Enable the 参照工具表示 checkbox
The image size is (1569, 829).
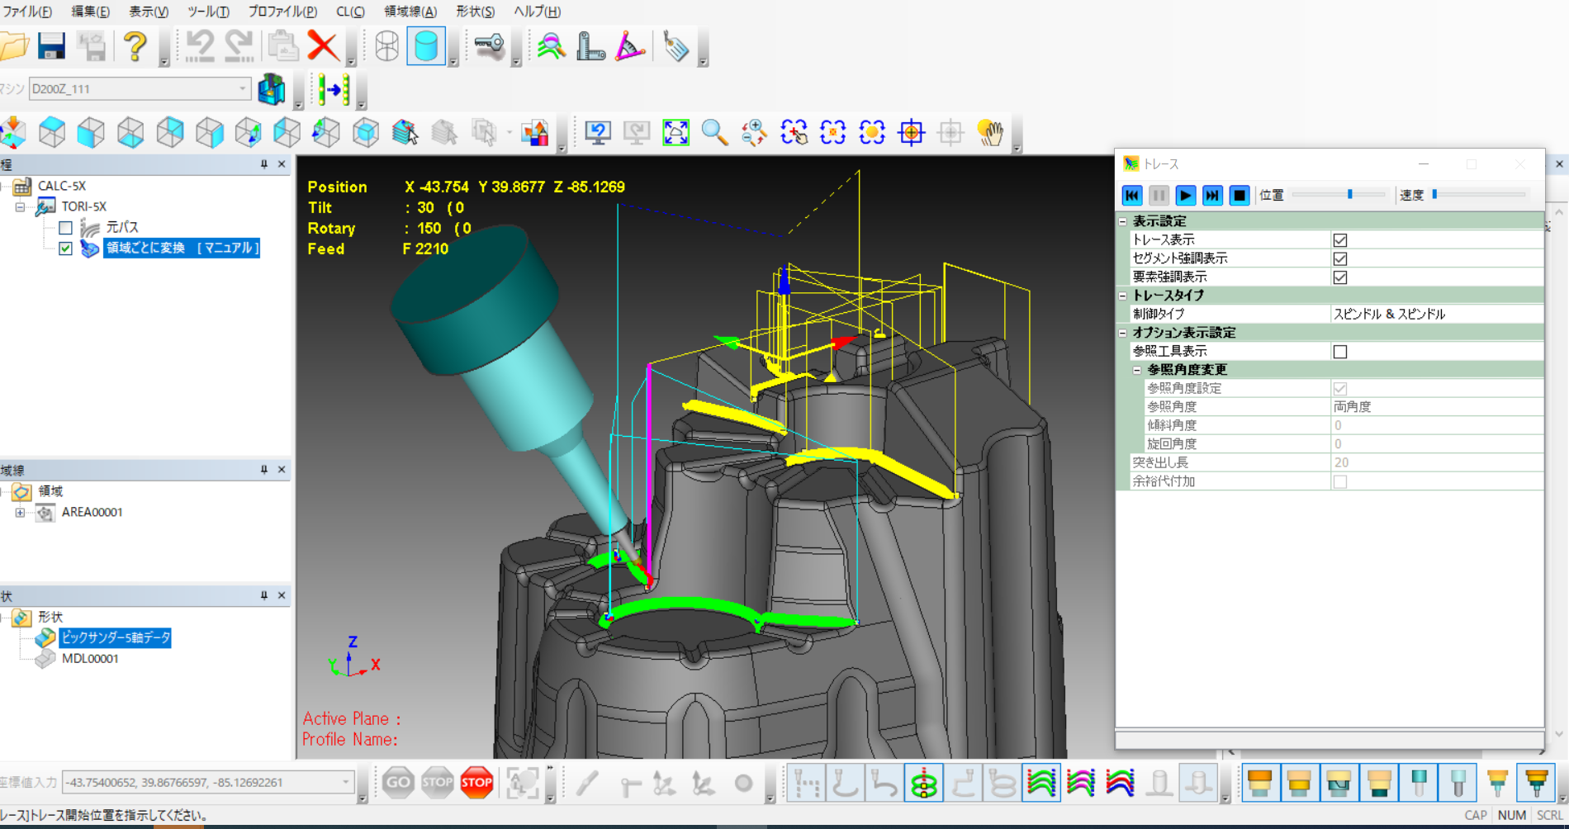click(x=1340, y=352)
